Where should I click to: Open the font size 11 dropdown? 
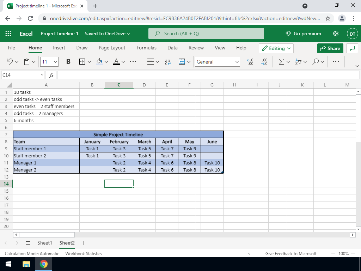pyautogui.click(x=55, y=62)
